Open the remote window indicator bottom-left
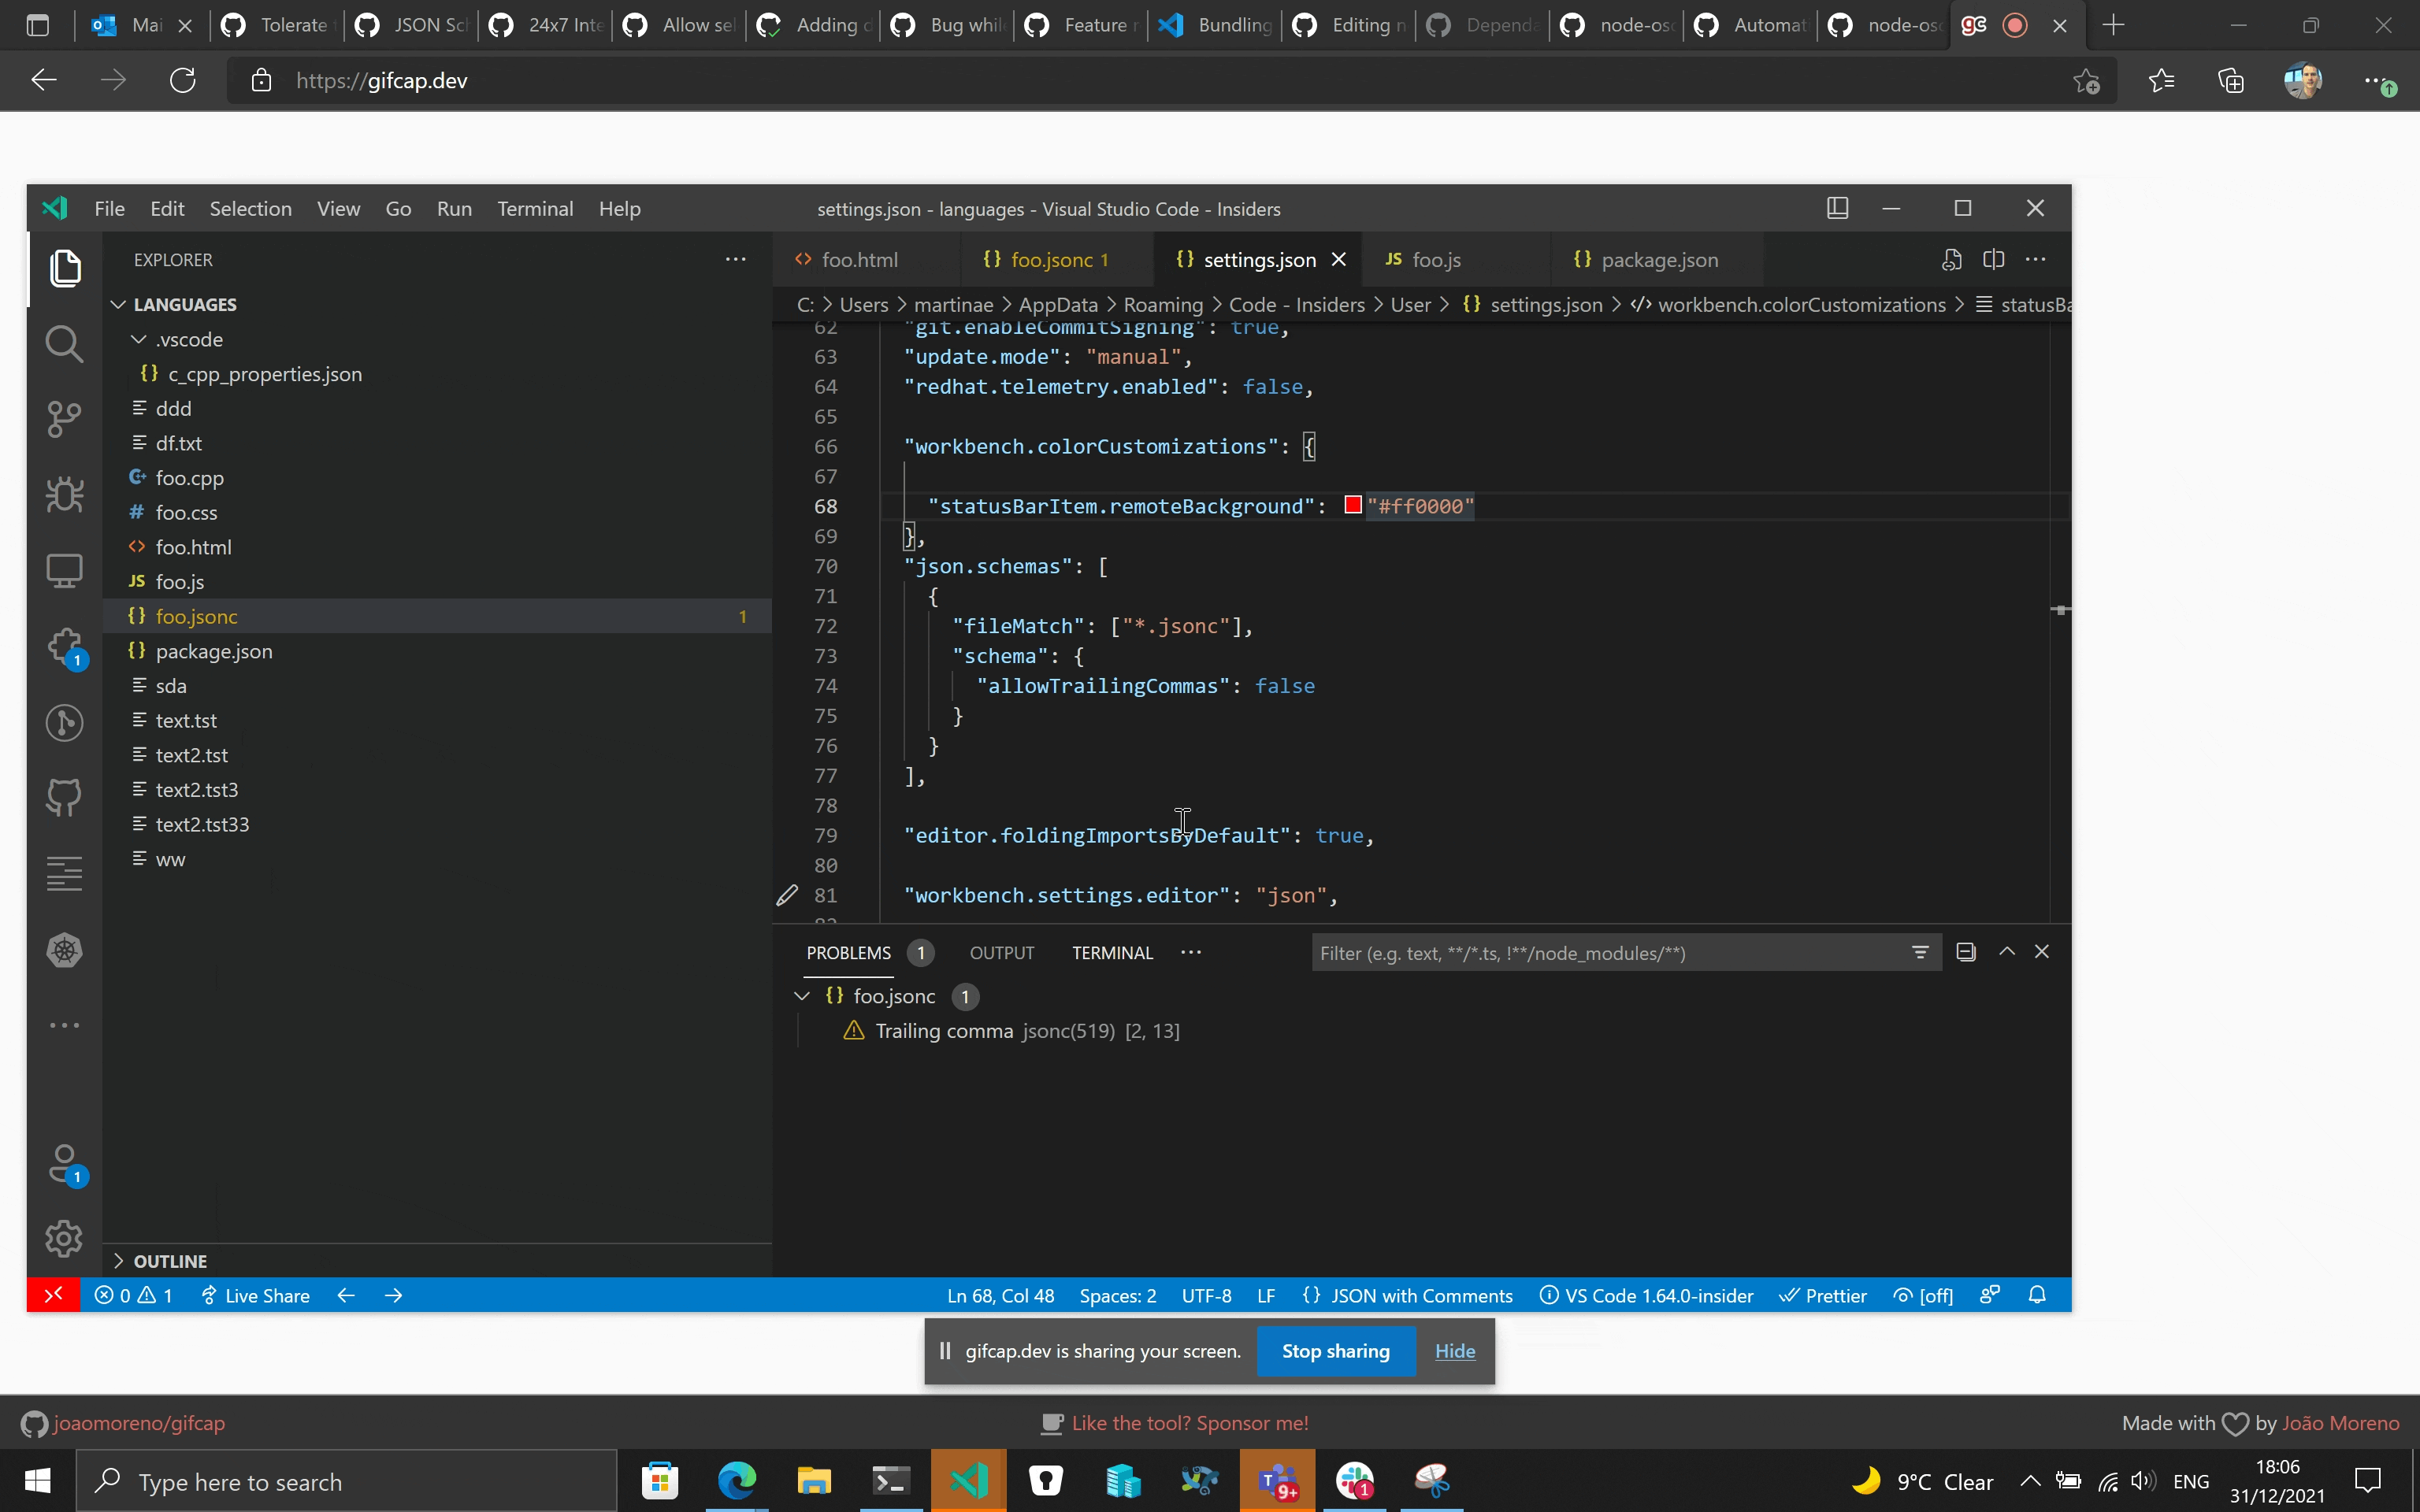The image size is (2420, 1512). coord(53,1295)
